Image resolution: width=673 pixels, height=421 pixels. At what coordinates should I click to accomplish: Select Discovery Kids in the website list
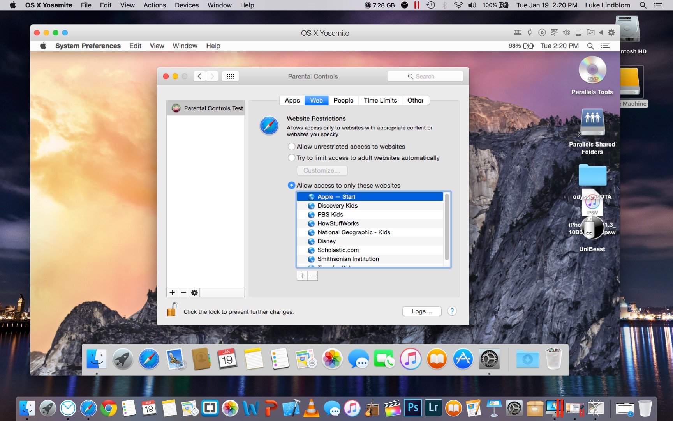(370, 206)
